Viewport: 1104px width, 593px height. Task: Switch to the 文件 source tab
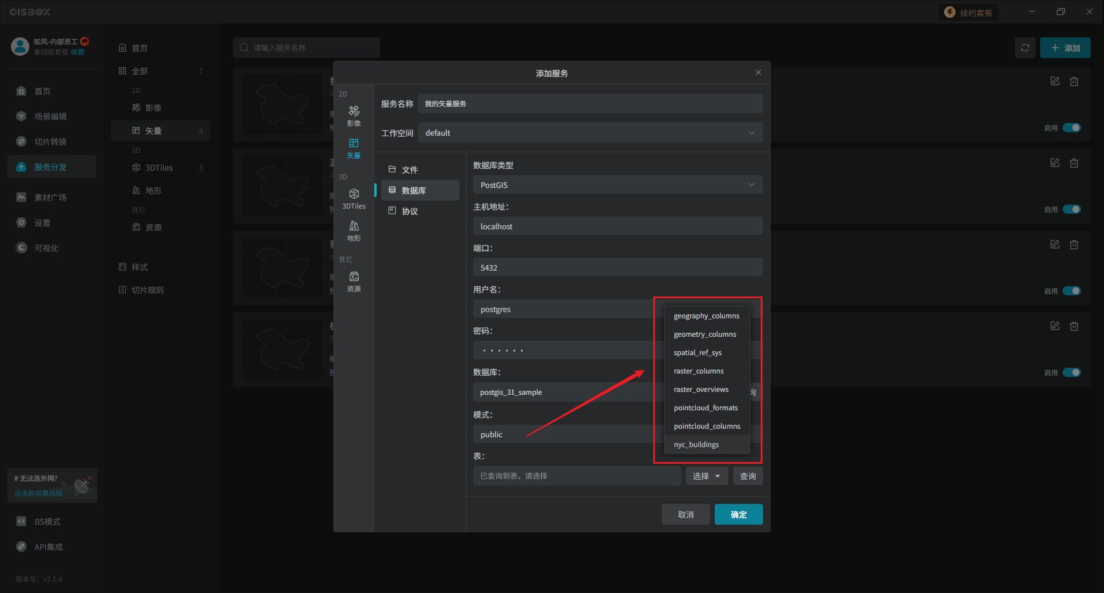click(409, 170)
